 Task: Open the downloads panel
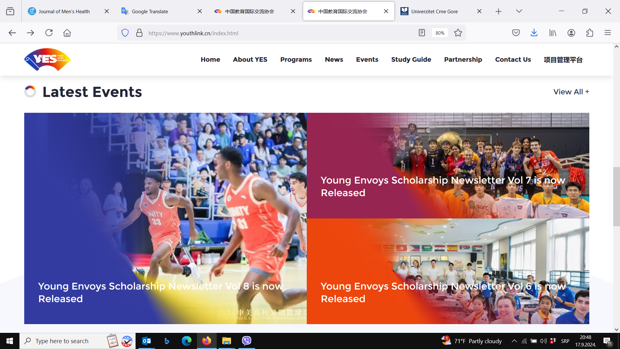point(534,33)
